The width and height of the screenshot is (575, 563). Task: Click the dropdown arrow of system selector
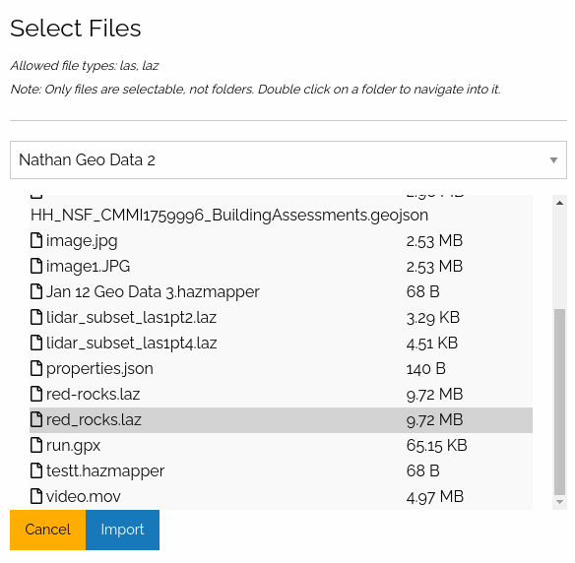[x=553, y=160]
